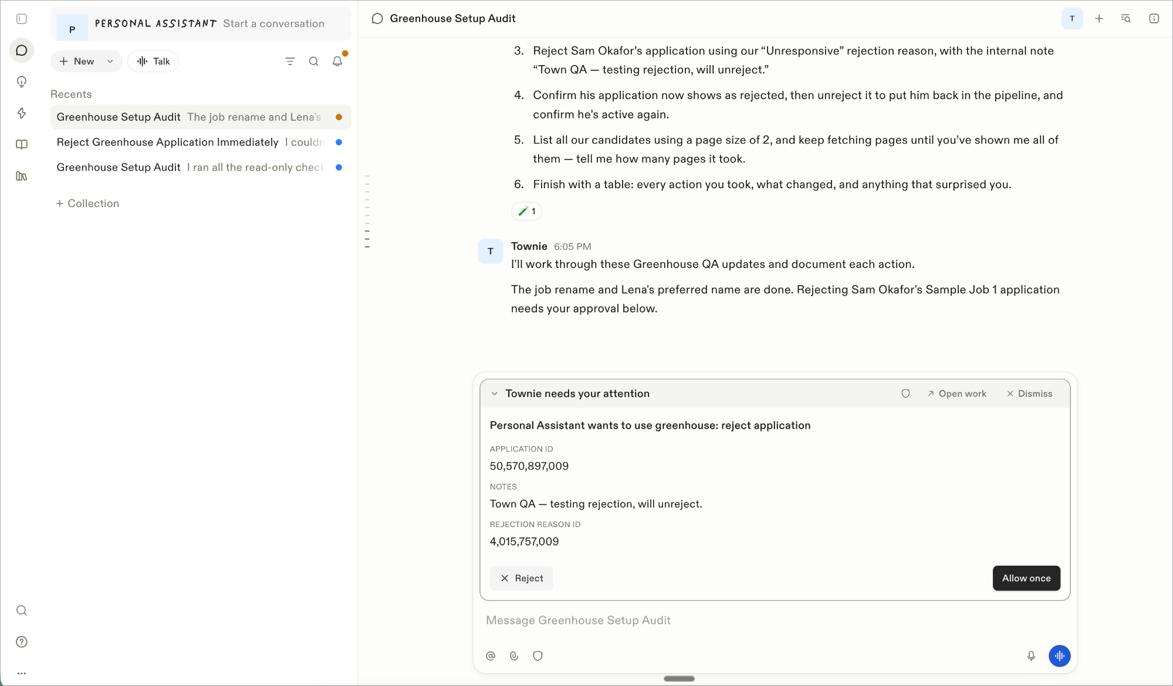The width and height of the screenshot is (1173, 686).
Task: Click rejection reason ID 4,015,757,009
Action: coord(524,542)
